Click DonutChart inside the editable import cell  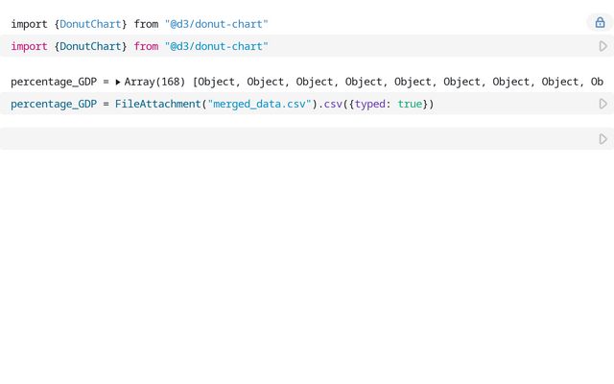[x=90, y=46]
